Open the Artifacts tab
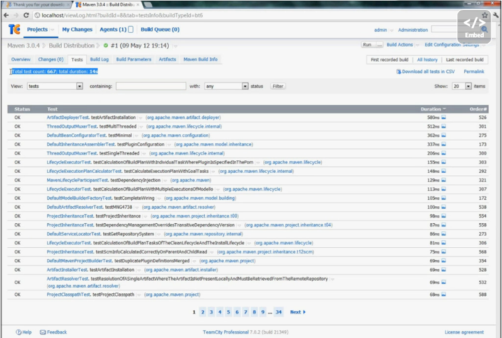The height and width of the screenshot is (338, 502). click(168, 59)
